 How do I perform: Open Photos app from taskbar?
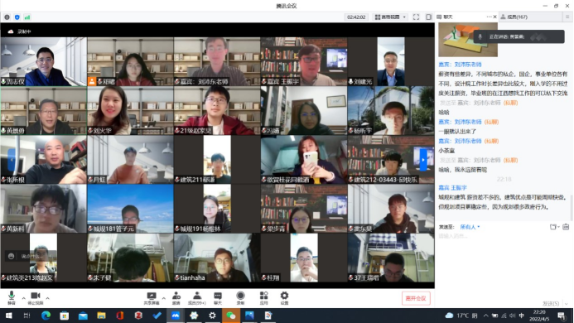click(249, 316)
